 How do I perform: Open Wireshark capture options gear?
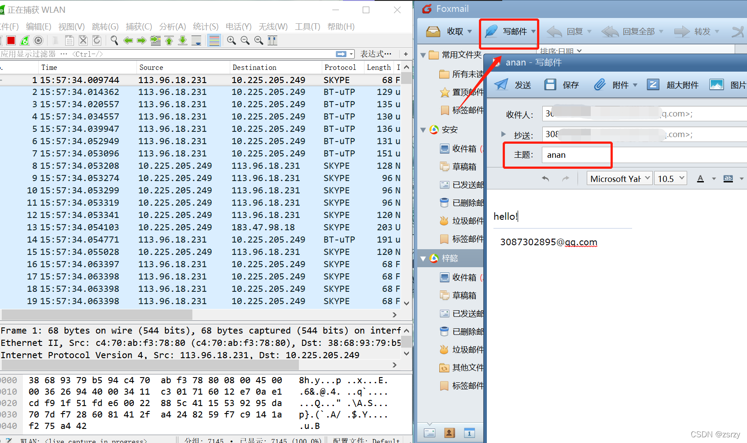[38, 40]
